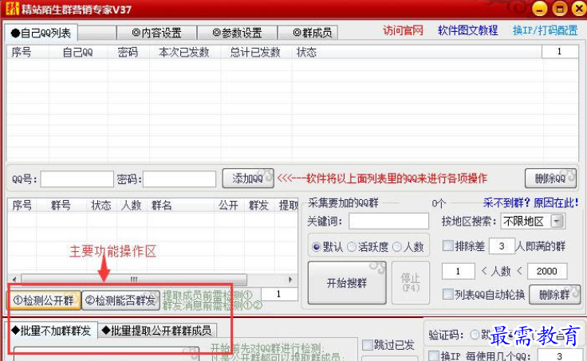Click 群号 column header in group list

[x=61, y=205]
